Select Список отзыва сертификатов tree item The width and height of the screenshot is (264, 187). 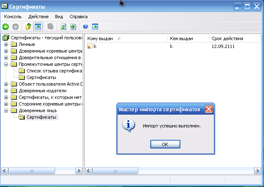pyautogui.click(x=54, y=71)
